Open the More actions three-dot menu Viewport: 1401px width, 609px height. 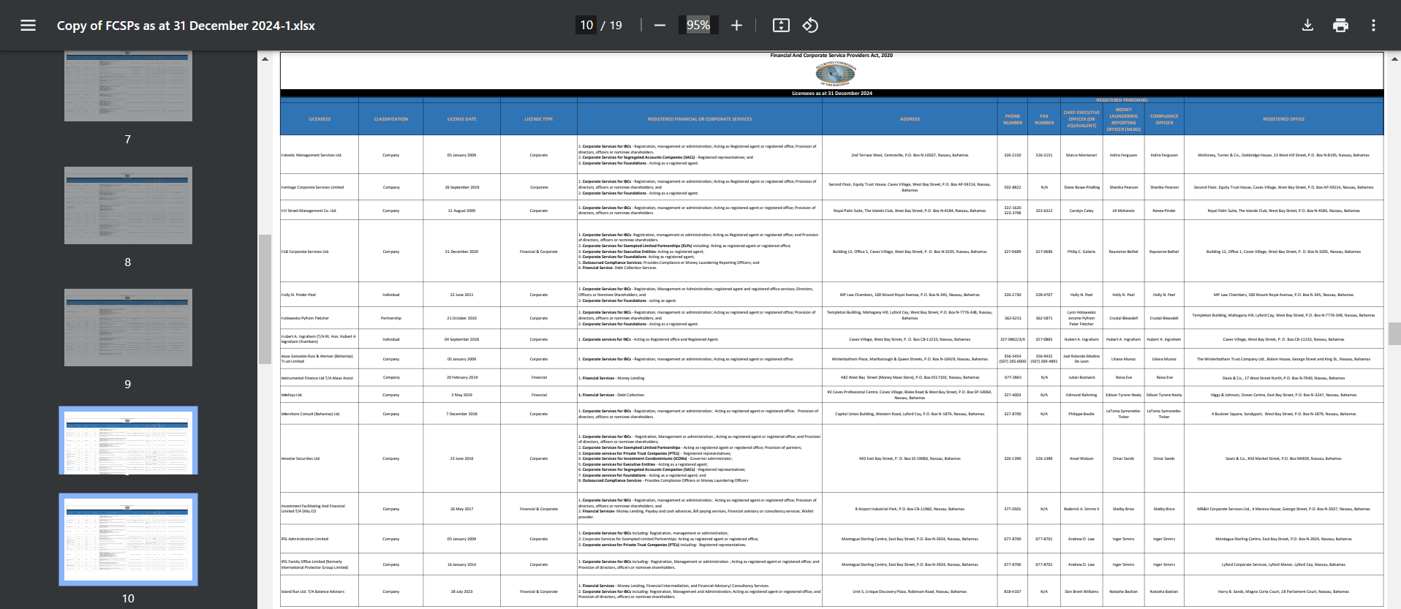pyautogui.click(x=1373, y=26)
